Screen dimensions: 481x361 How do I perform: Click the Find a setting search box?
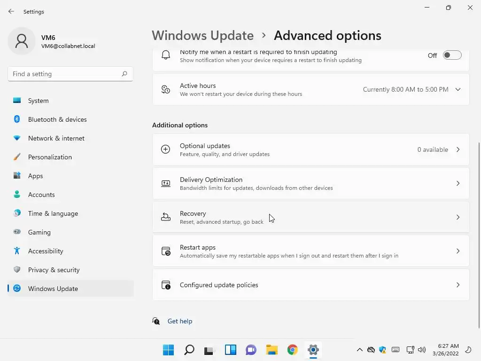70,74
